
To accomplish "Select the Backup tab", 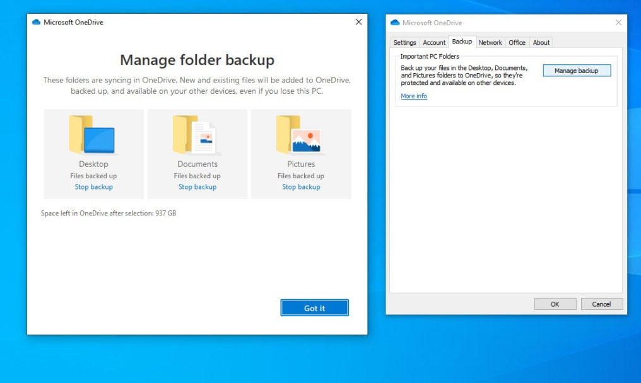I will (462, 42).
